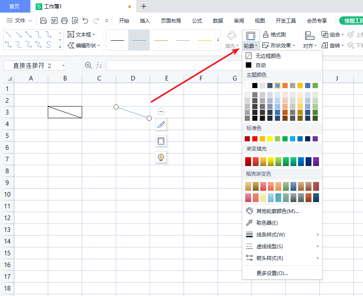This screenshot has width=363, height=296.
Task: Switch to the 插入 (Insert) ribbon tab
Action: 145,21
